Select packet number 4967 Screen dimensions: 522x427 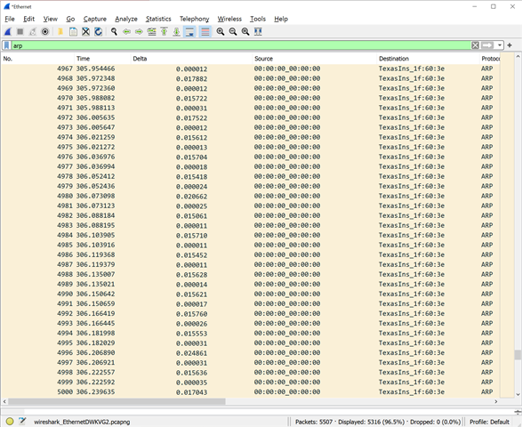tap(251, 68)
